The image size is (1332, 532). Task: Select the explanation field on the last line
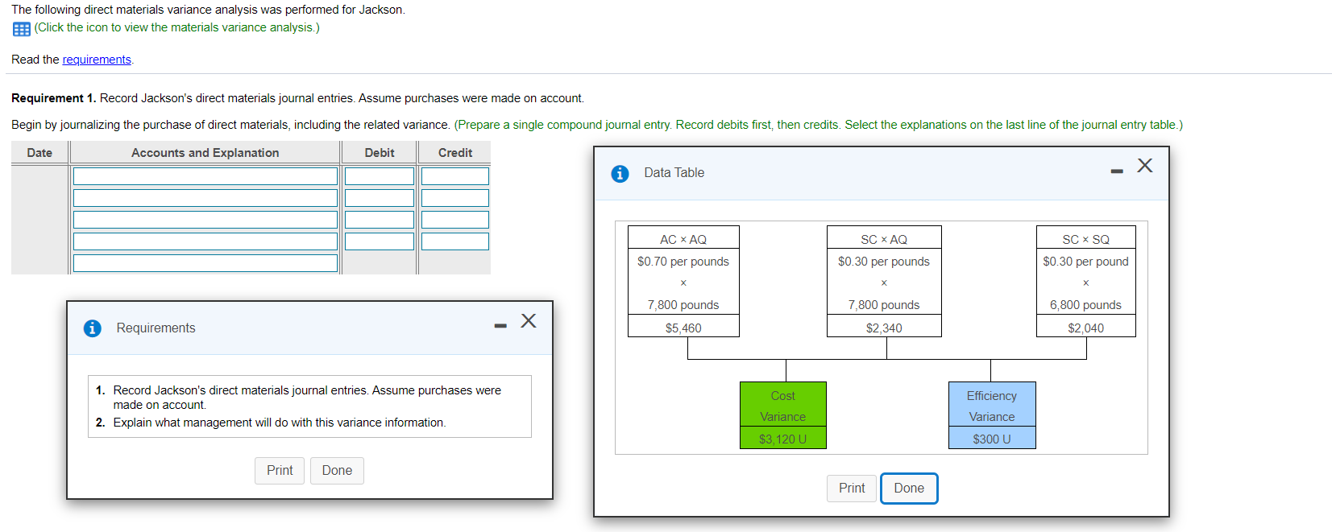click(205, 263)
